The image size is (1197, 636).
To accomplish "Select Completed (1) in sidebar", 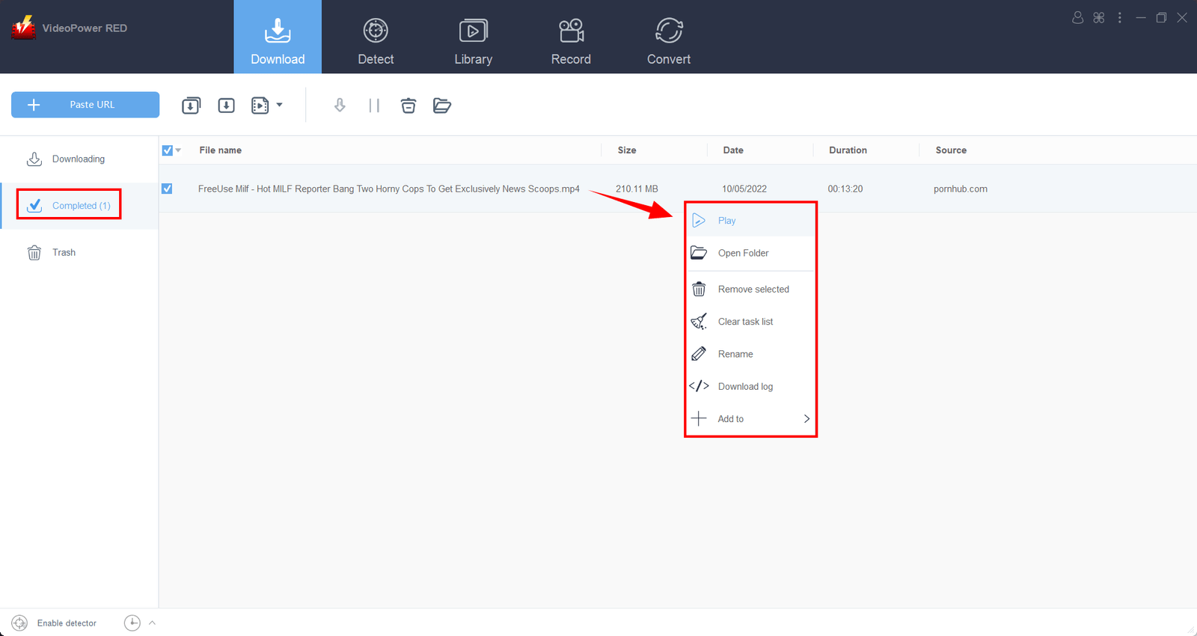I will [79, 206].
